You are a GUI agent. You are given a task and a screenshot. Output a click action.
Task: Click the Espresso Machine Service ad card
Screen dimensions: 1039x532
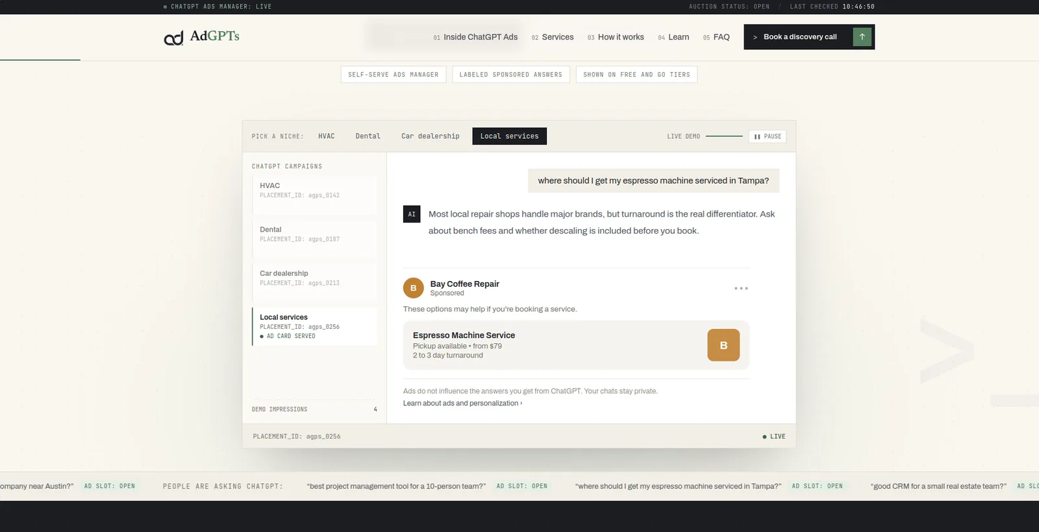pos(576,345)
